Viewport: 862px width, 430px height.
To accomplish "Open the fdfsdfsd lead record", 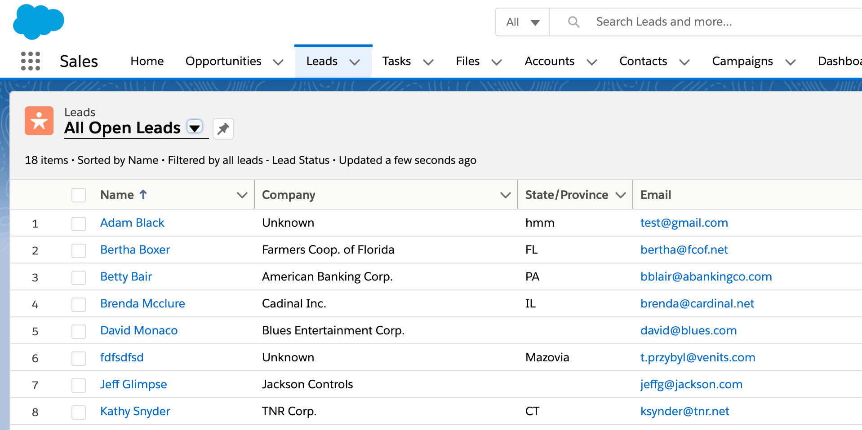I will pos(122,357).
